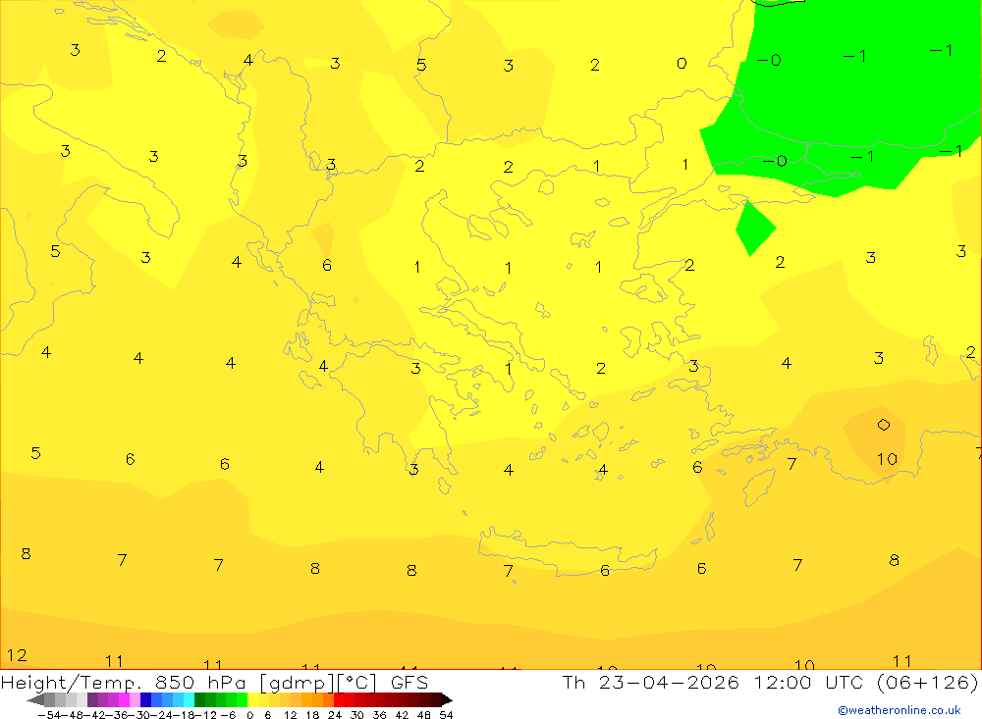This screenshot has width=982, height=719.
Task: Click the '36' label on the color scale
Action: point(379,715)
